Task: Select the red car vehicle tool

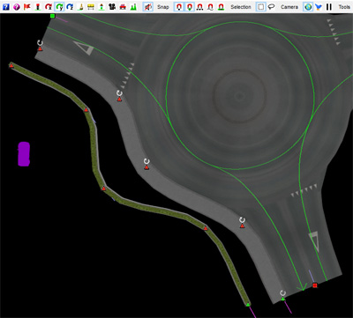Action: [x=123, y=7]
